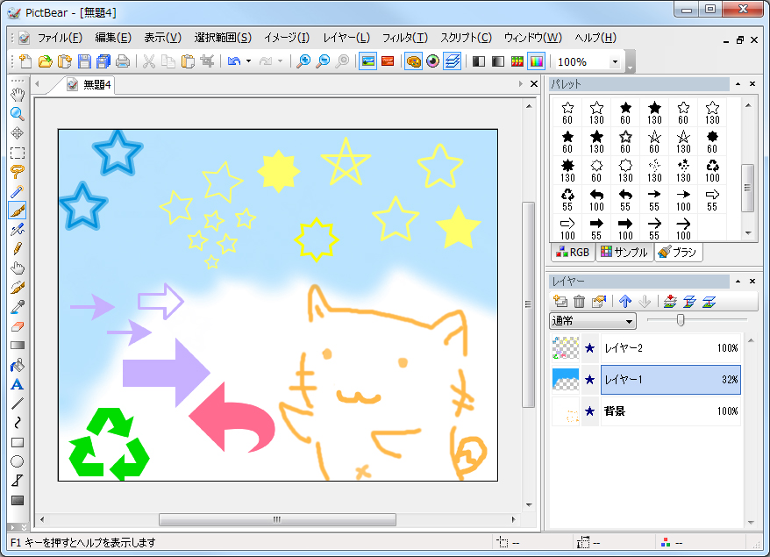Select the Magnifier zoom tool
Viewport: 770px width, 557px height.
[x=18, y=114]
